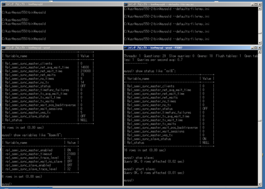The height and width of the screenshot is (189, 265).
Task: Close the mysql -uroot -P3307 window
Action: click(260, 48)
